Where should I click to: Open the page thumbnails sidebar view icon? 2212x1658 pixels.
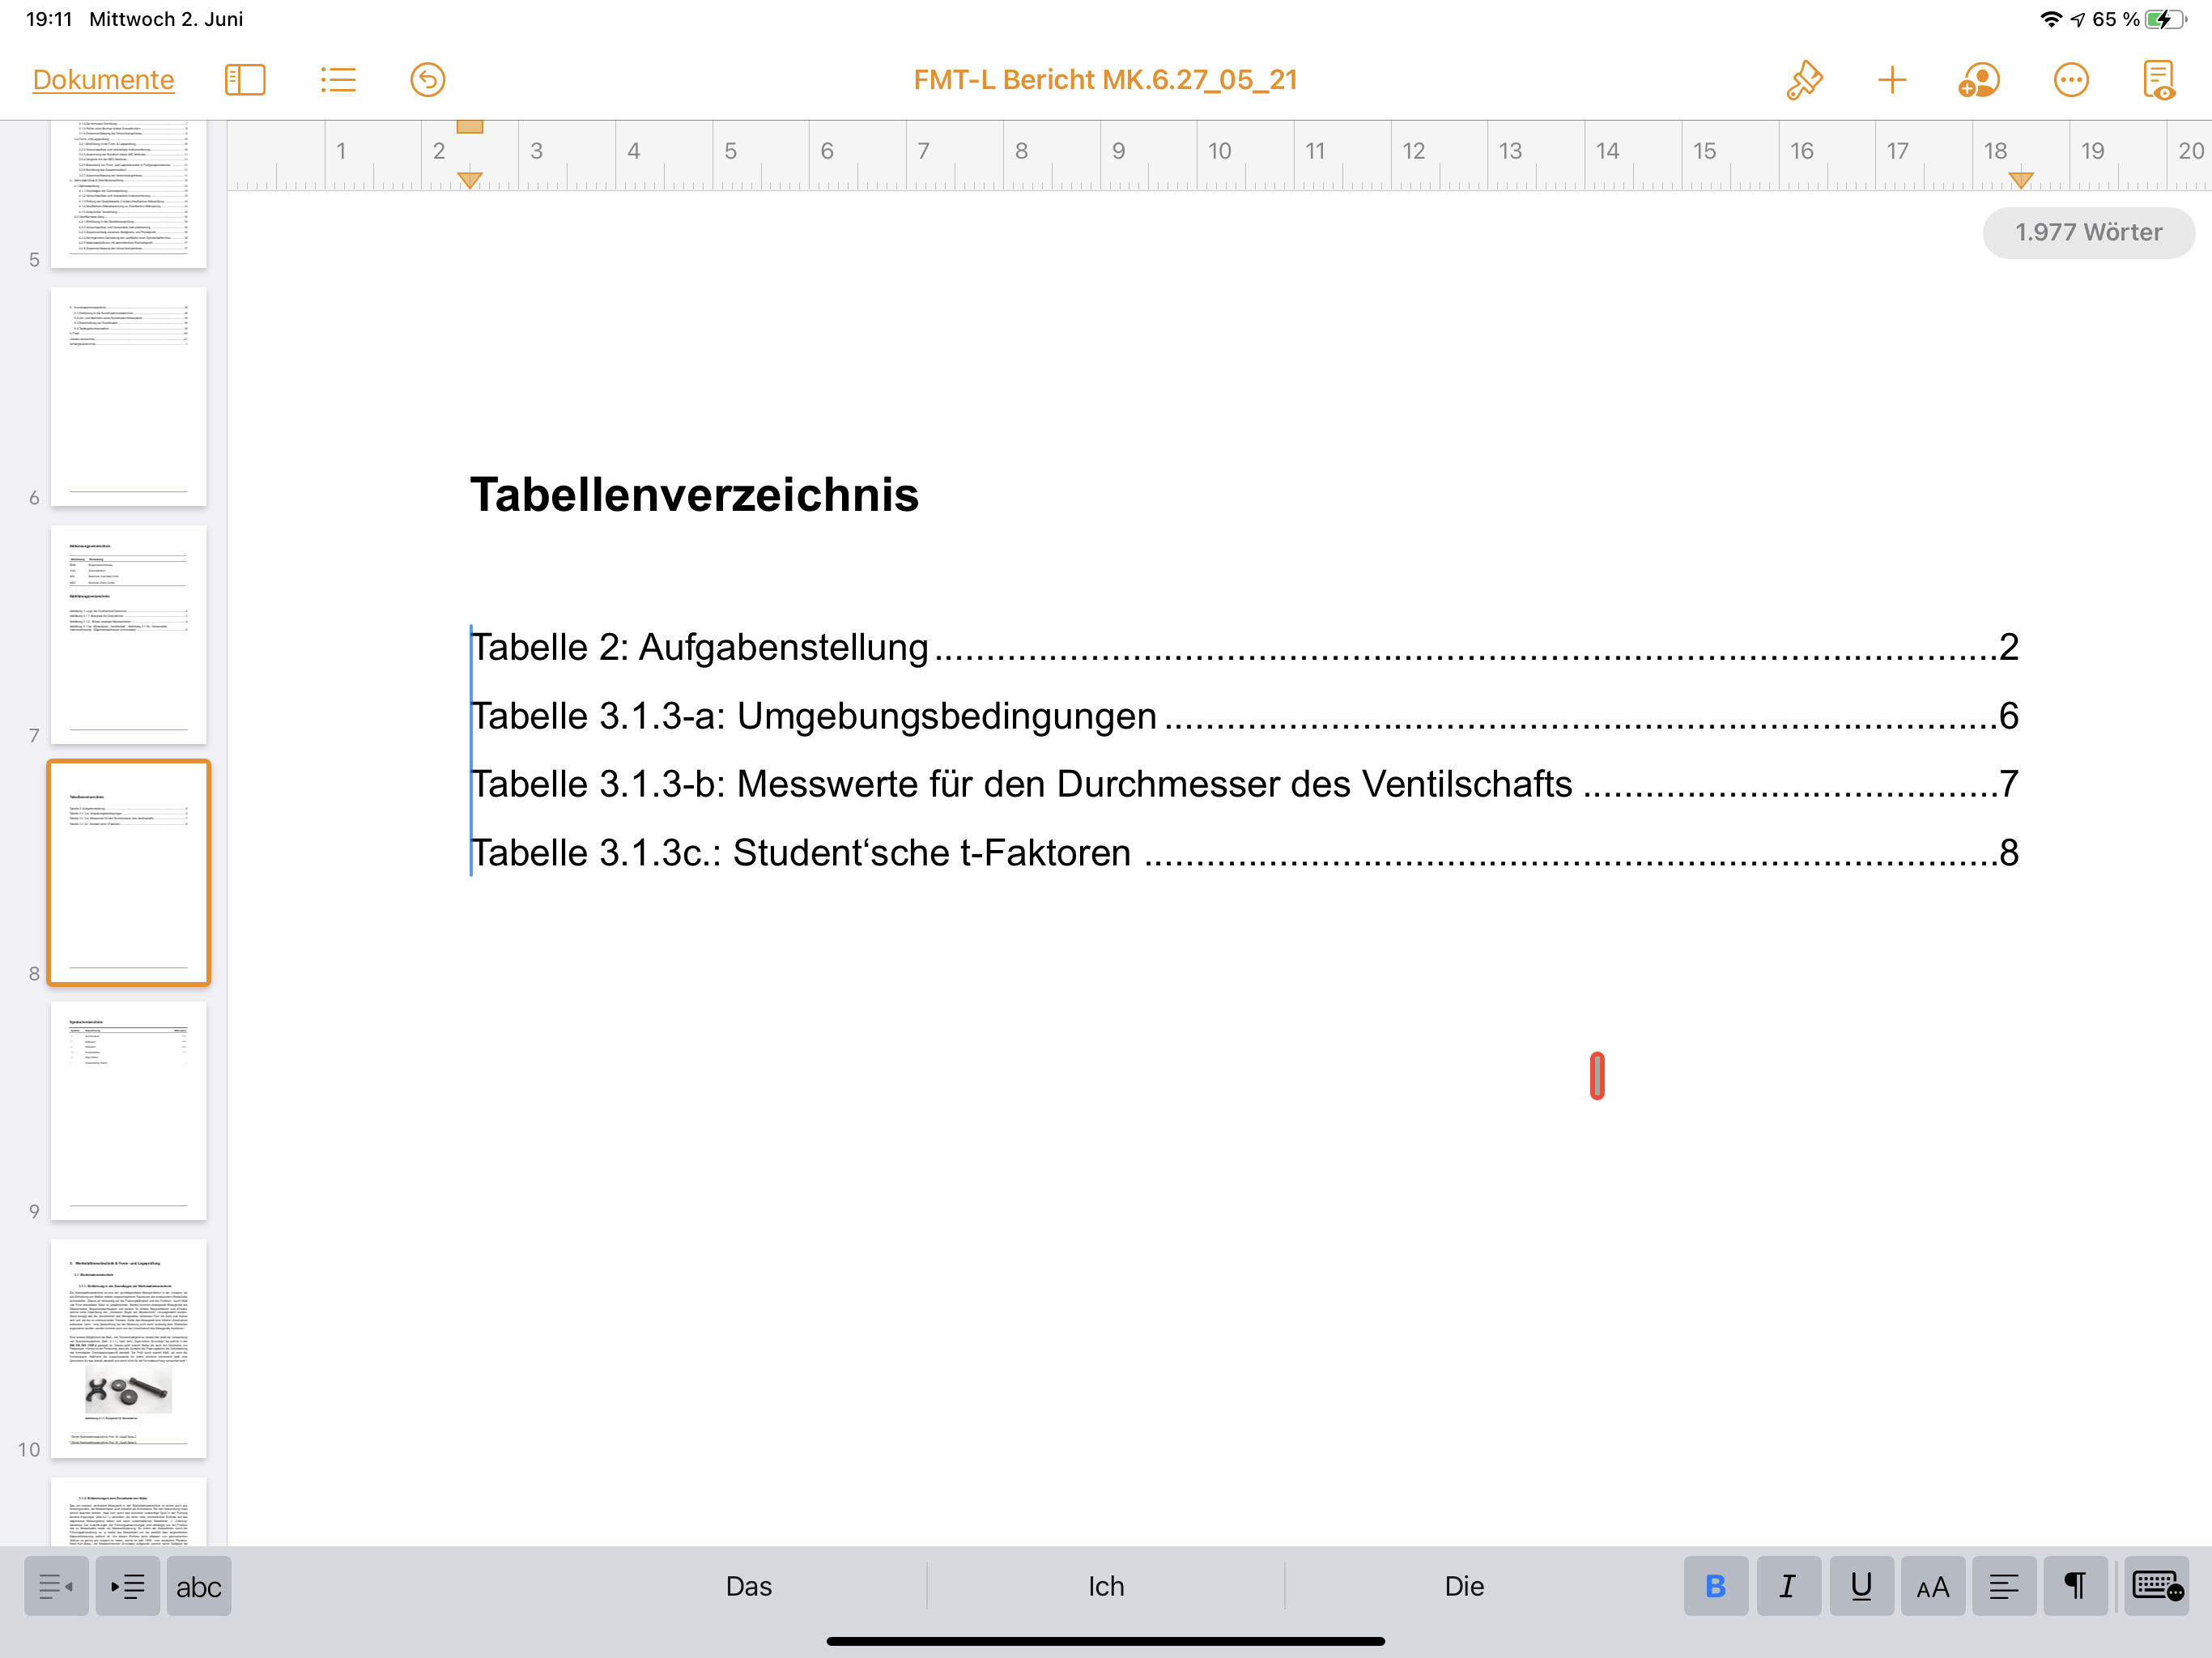pyautogui.click(x=245, y=80)
